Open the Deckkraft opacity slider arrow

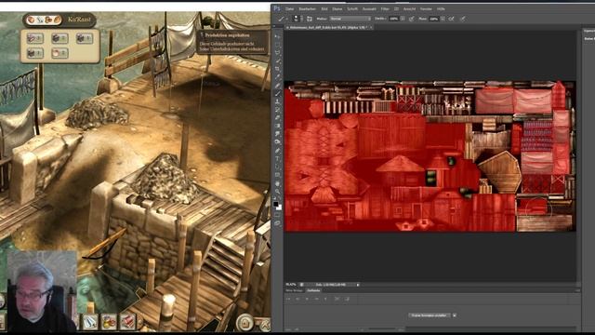tap(403, 19)
